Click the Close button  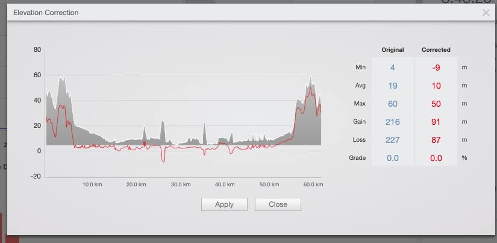[x=278, y=204]
